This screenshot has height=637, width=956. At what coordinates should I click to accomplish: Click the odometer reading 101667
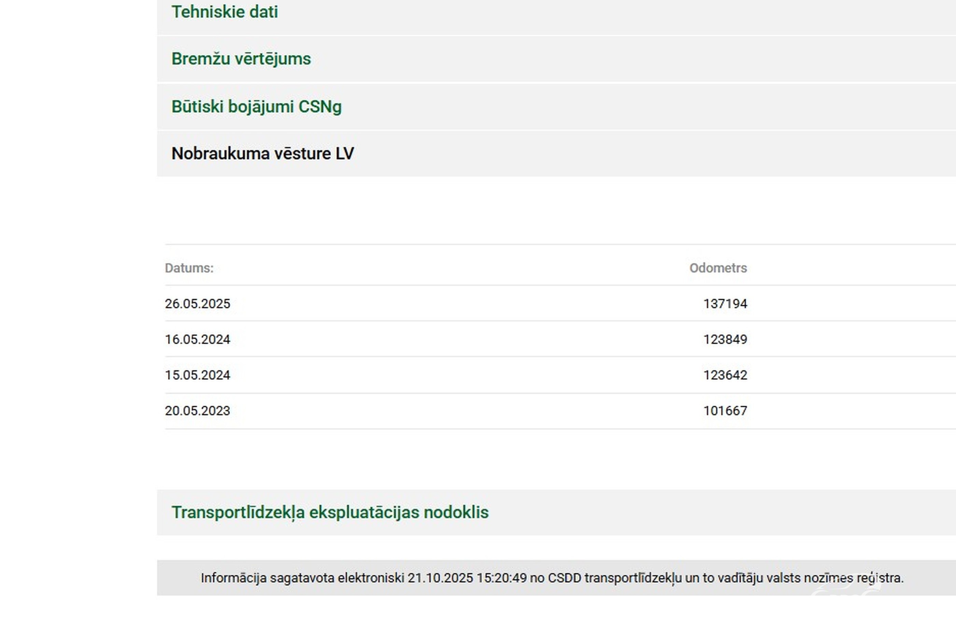(725, 411)
